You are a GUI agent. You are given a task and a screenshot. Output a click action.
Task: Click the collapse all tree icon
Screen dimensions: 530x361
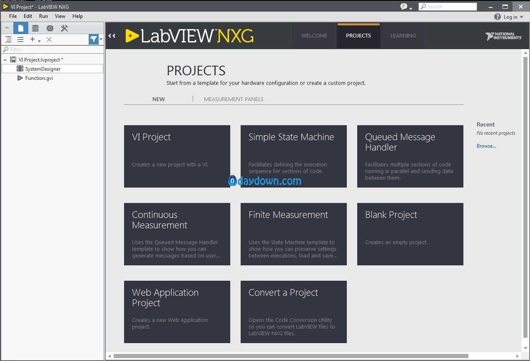coord(20,40)
